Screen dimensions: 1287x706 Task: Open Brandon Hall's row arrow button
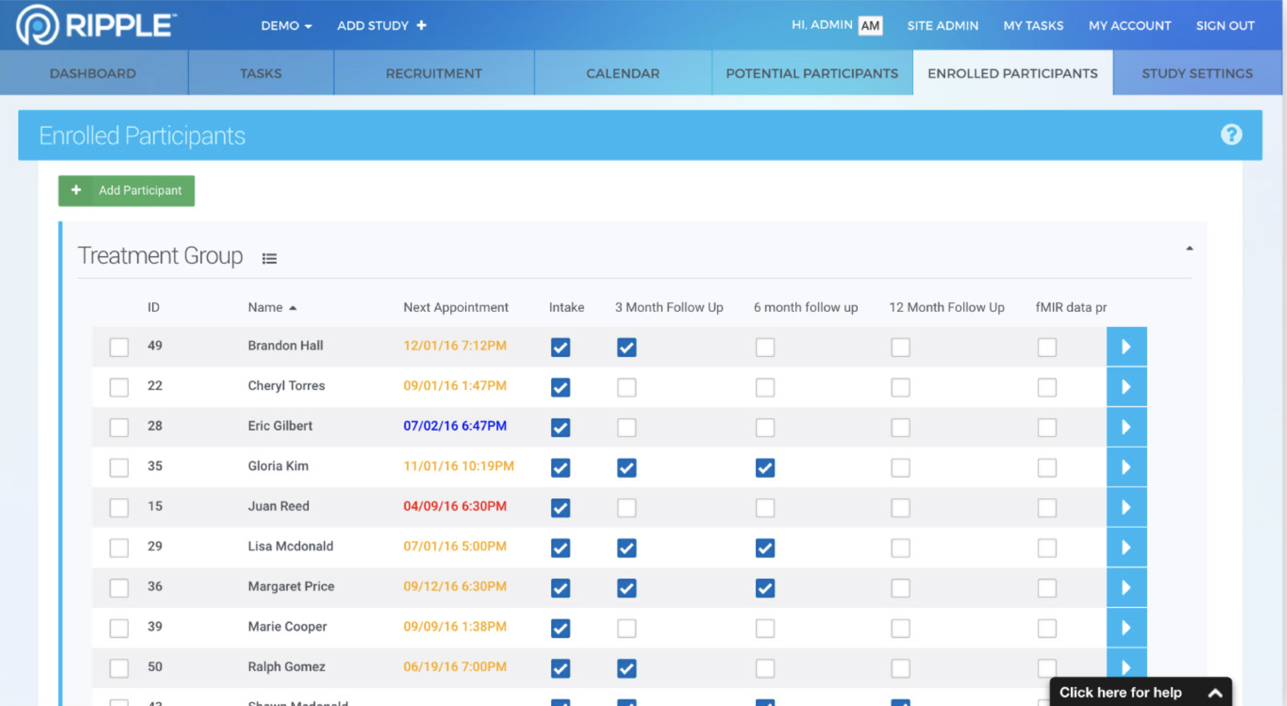click(1126, 347)
